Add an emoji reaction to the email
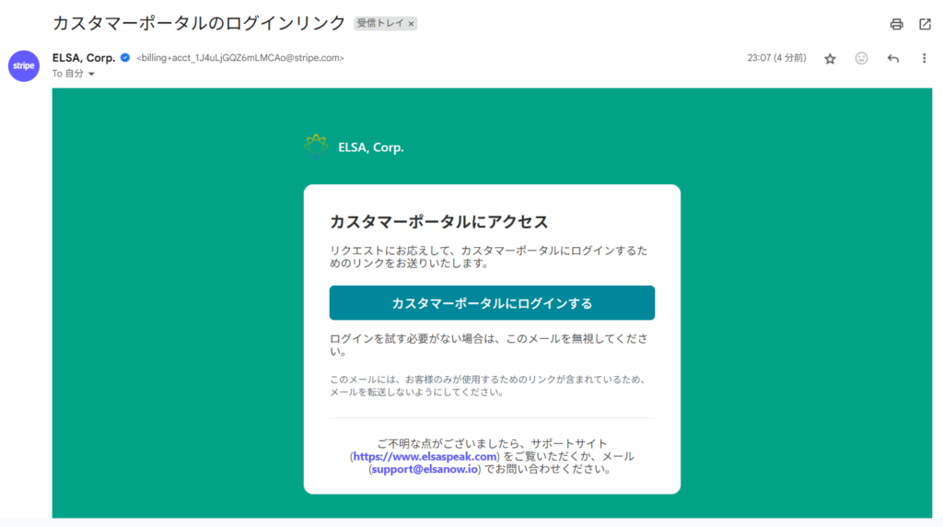 tap(861, 58)
